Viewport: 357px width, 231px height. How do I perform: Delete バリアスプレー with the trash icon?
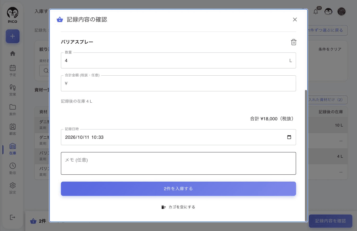(x=294, y=42)
